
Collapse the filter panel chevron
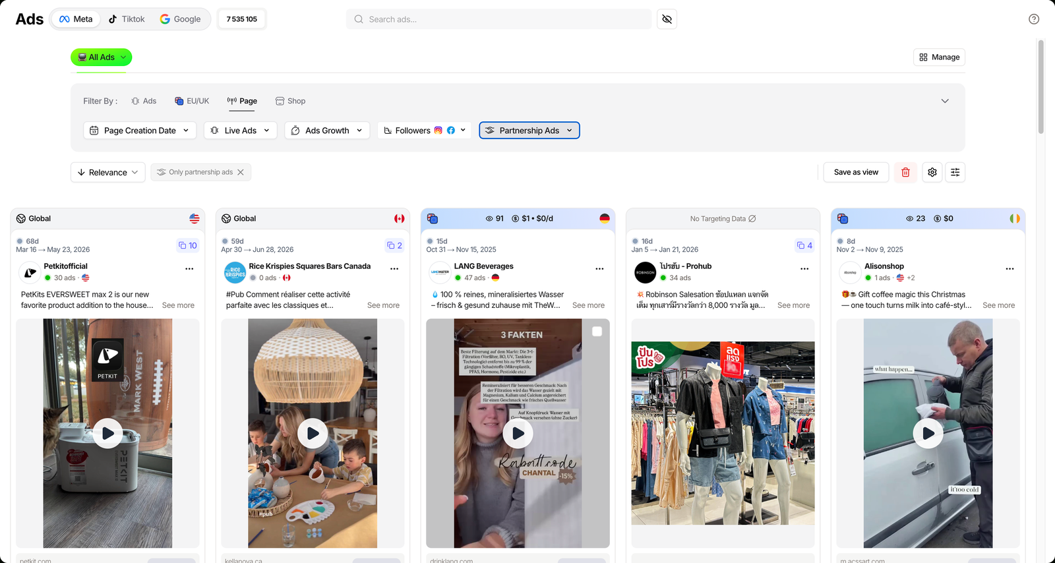coord(945,101)
